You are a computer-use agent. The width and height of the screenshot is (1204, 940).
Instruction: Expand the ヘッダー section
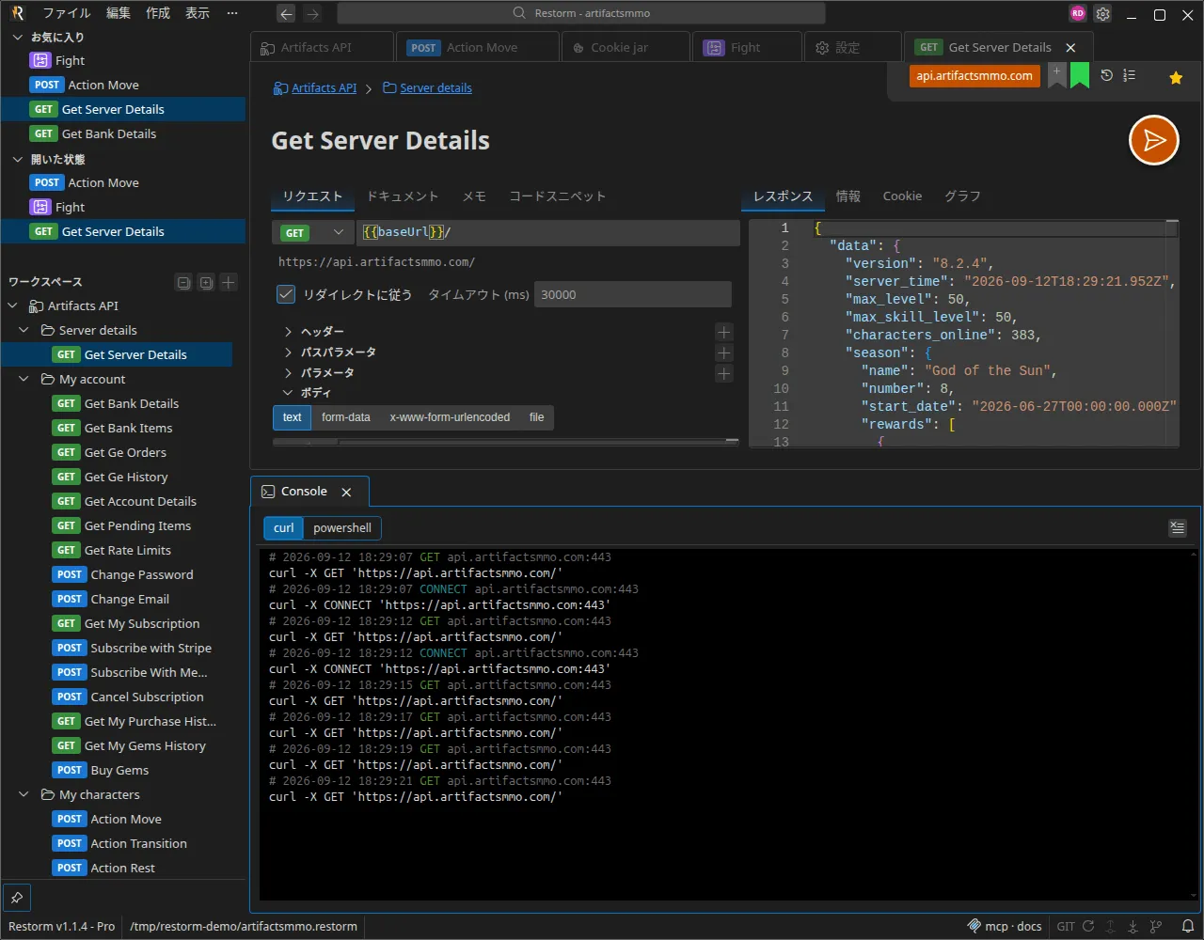[288, 332]
